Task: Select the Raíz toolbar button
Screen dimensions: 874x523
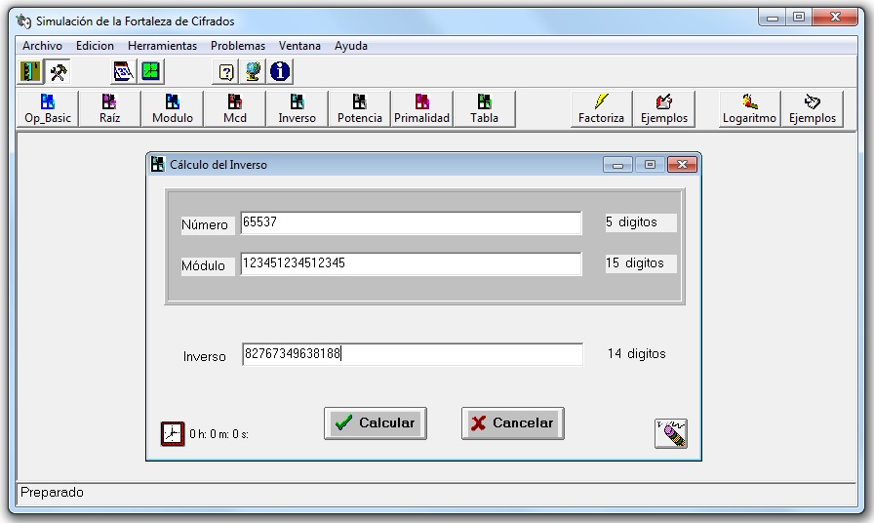Action: pos(110,109)
